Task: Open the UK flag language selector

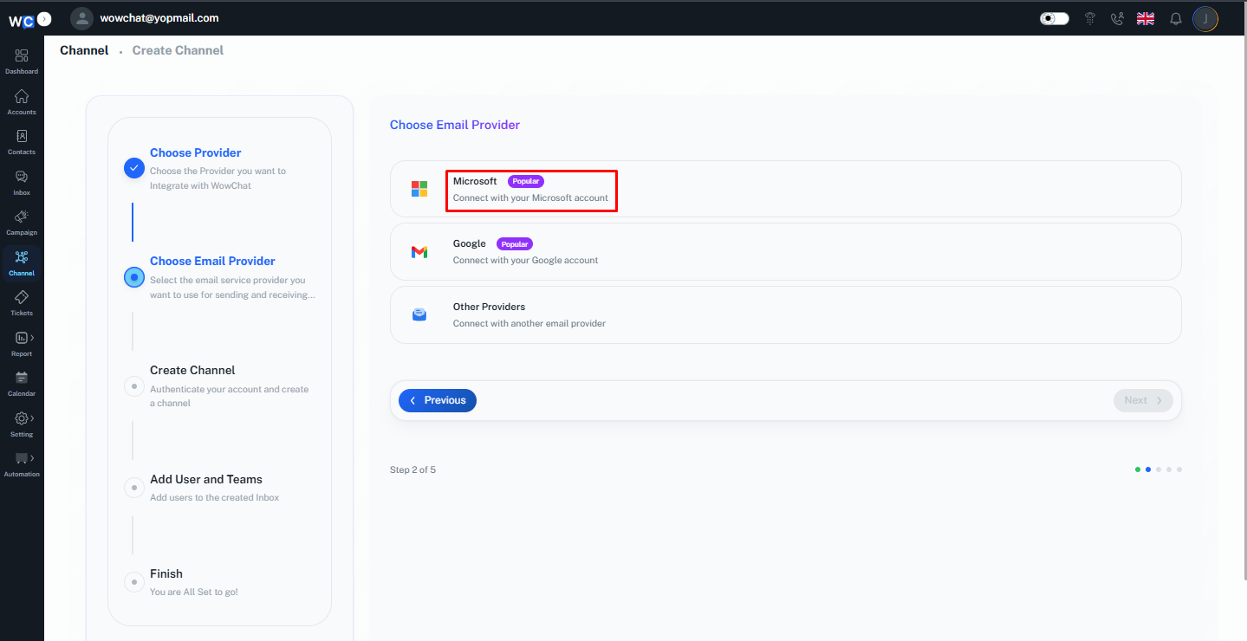Action: 1146,18
